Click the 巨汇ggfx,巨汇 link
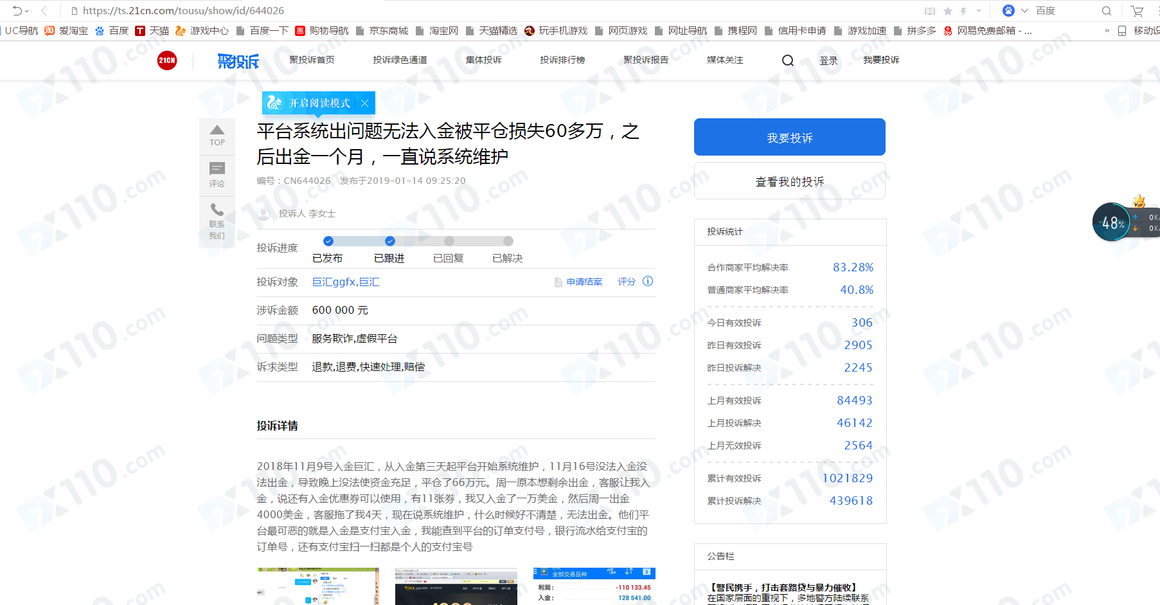1160x605 pixels. tap(346, 282)
